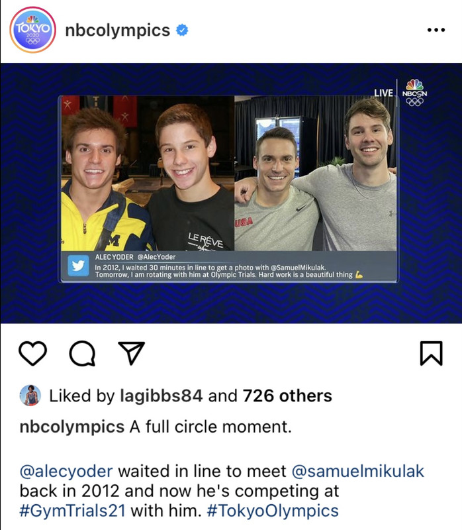Tap the NBCSN Olympics logo in image
This screenshot has width=462, height=530.
[x=414, y=92]
